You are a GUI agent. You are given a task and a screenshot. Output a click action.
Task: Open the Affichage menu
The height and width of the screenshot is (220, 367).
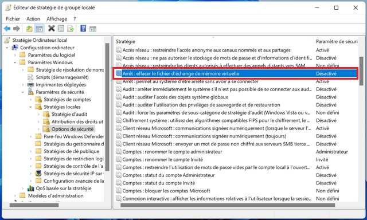57,19
